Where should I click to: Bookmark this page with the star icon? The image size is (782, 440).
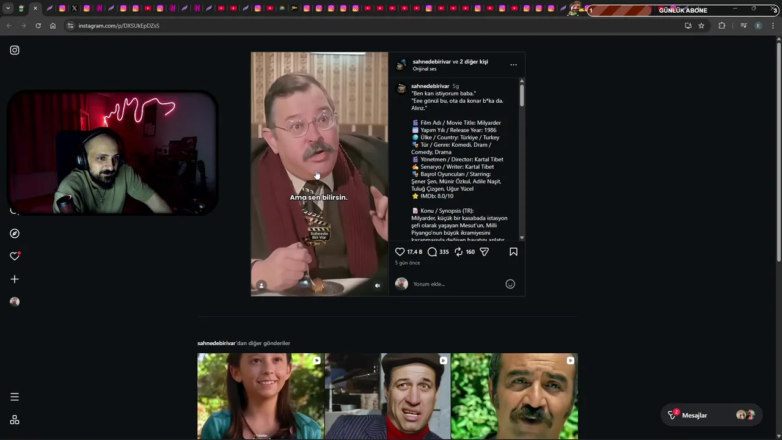[701, 26]
